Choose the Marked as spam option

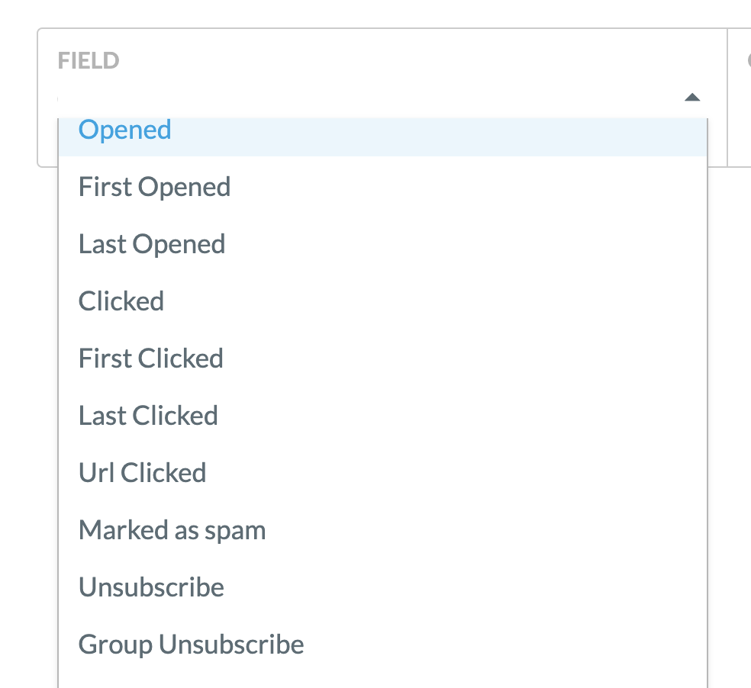(382, 530)
